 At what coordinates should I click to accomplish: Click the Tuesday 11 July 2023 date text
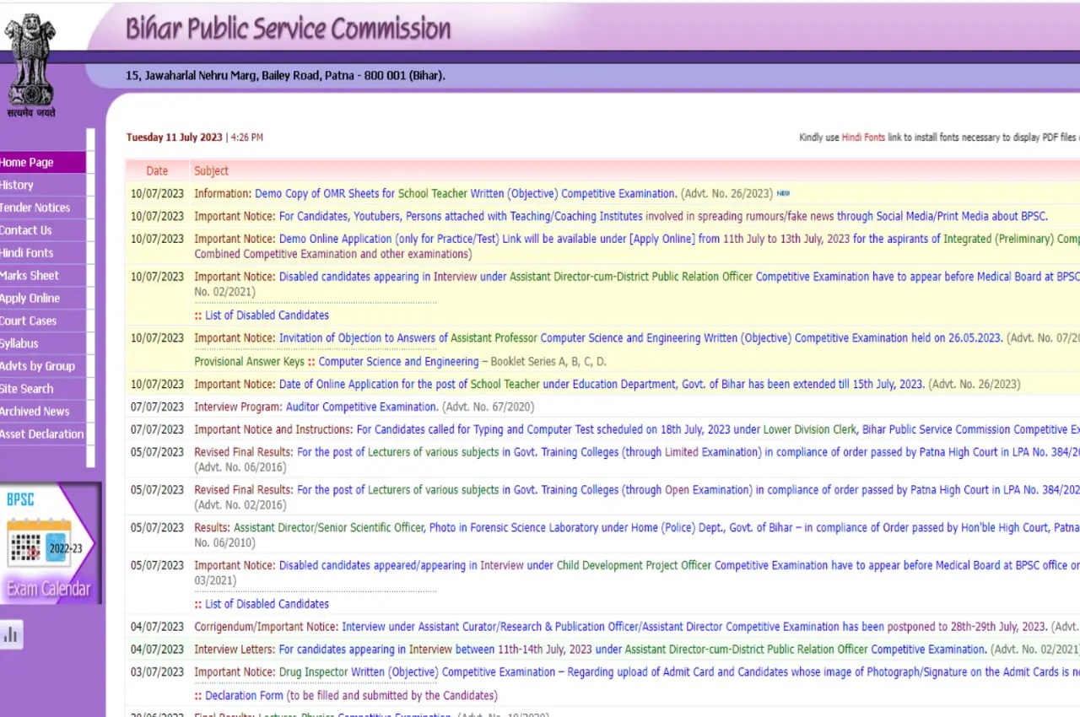175,137
